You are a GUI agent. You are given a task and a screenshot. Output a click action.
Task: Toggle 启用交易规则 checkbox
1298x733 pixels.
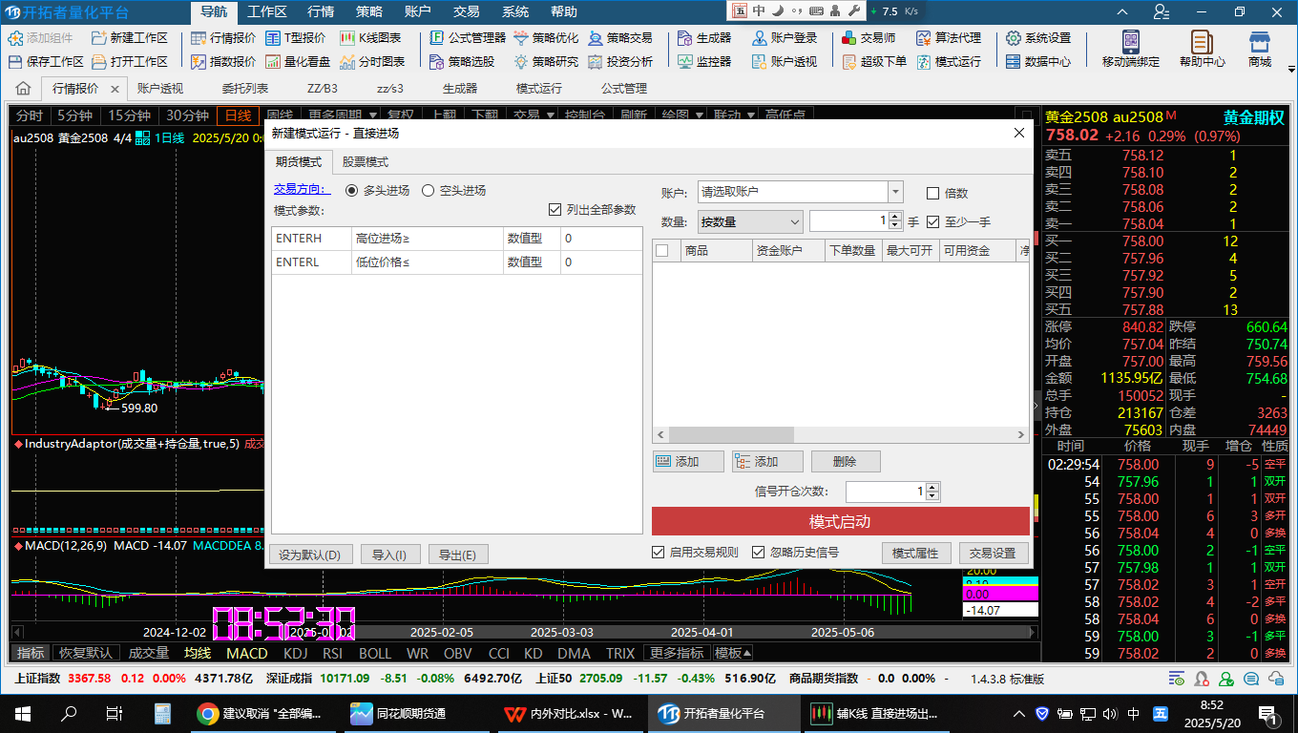point(659,552)
